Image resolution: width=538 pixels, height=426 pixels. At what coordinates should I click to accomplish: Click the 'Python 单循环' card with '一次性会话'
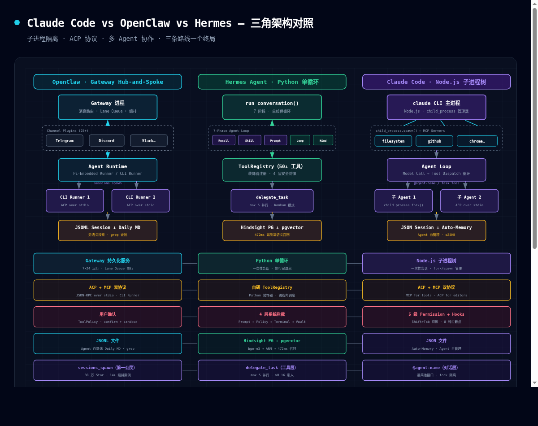272,263
